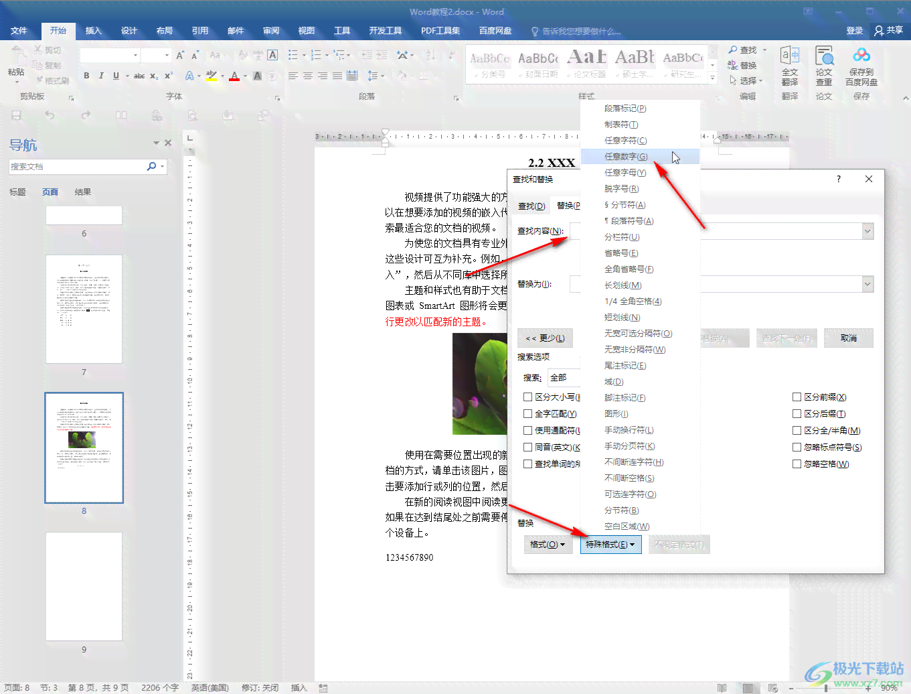Apply strikethrough (abc) formatting
Image resolution: width=911 pixels, height=694 pixels.
(x=139, y=76)
